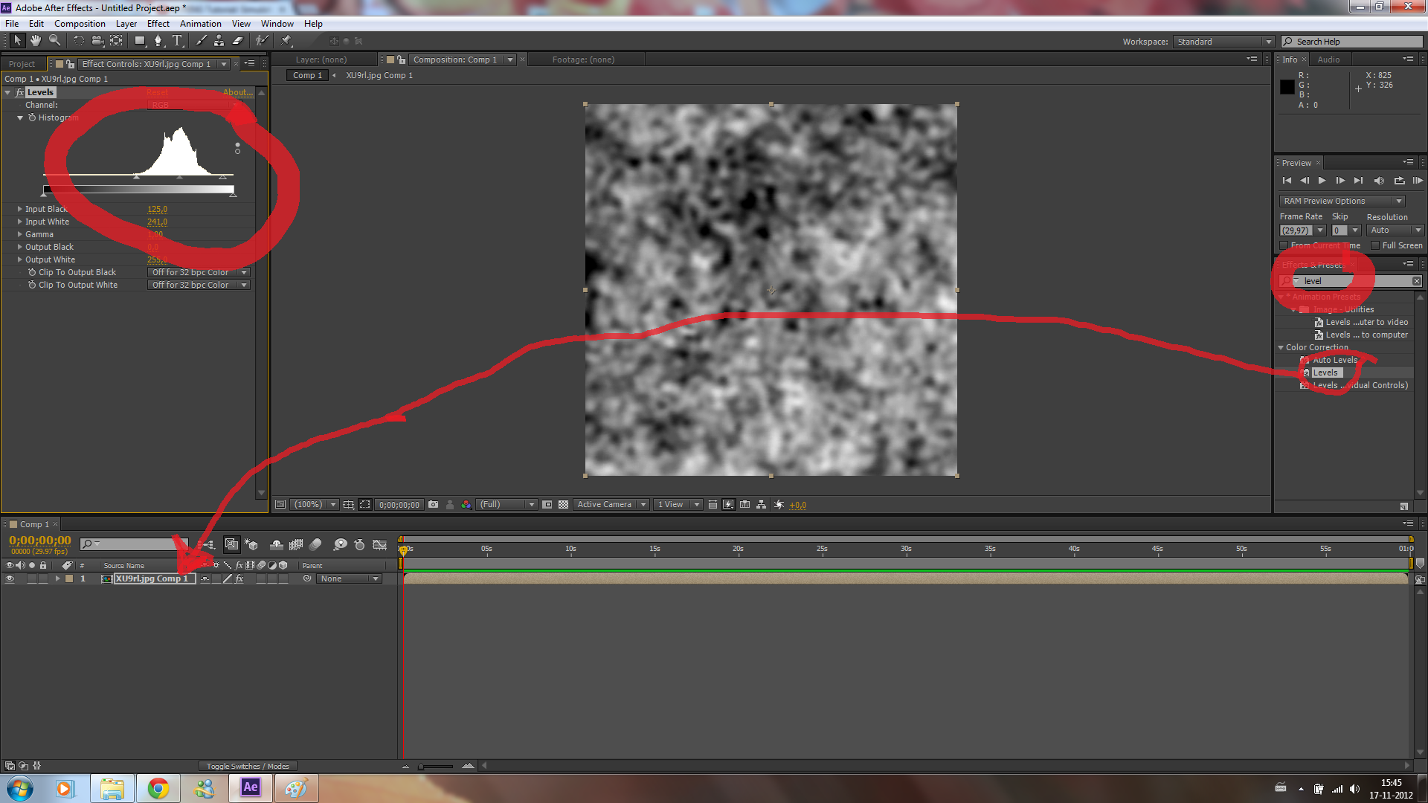Enable the Full Screen checkbox
The image size is (1428, 803).
1375,245
